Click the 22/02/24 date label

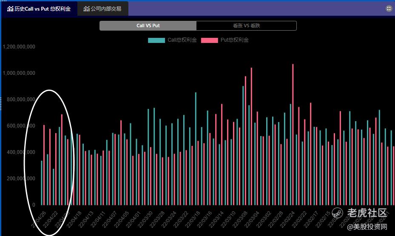287,219
